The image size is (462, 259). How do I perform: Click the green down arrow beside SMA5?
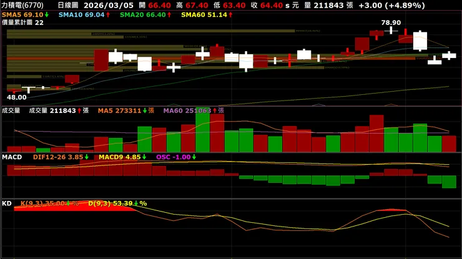[x=47, y=14]
